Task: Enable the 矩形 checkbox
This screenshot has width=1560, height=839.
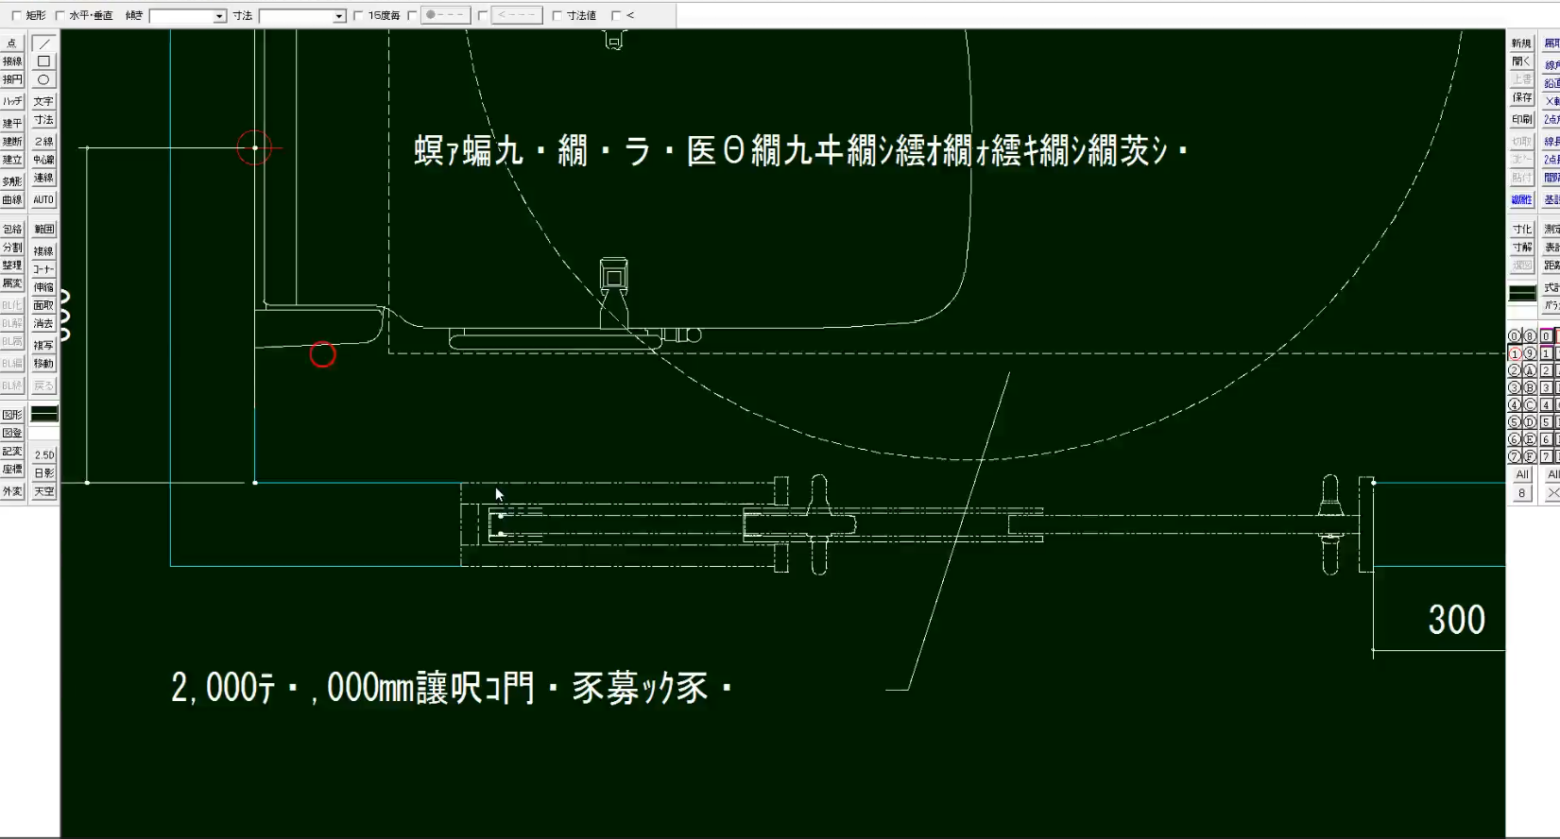Action: 16,15
